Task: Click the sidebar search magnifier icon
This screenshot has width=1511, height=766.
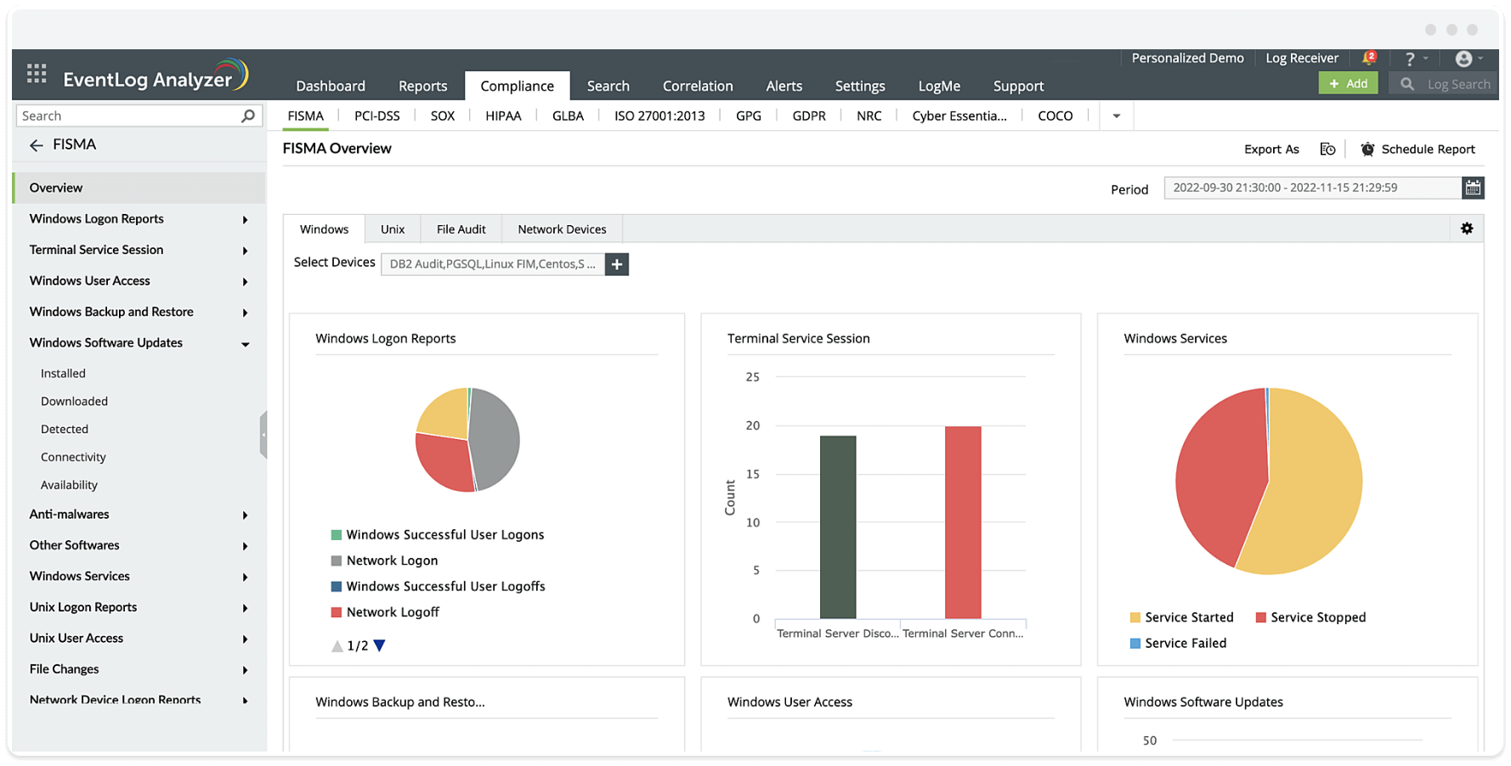Action: tap(248, 115)
